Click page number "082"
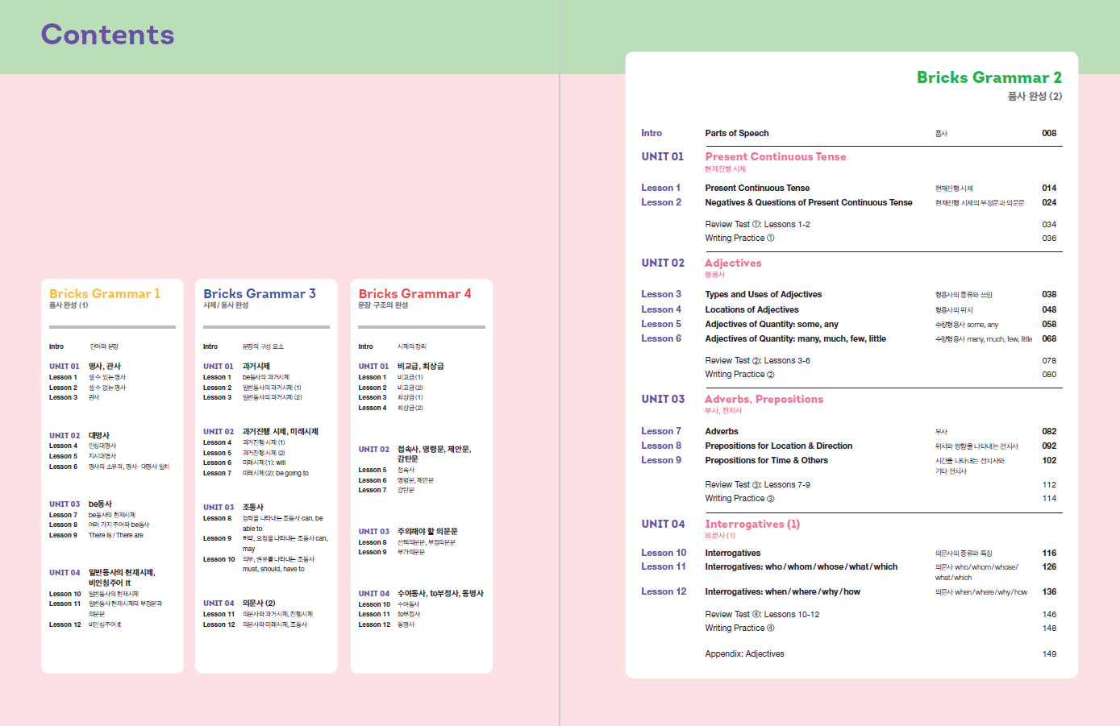The image size is (1120, 726). tap(1049, 431)
